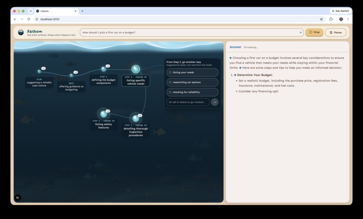Pause the streaming answer
This screenshot has width=363, height=219.
(x=336, y=32)
